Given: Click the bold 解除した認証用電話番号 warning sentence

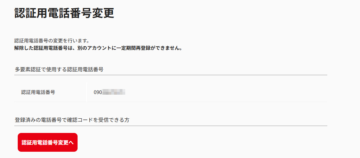Looking at the screenshot, I should tap(98, 48).
